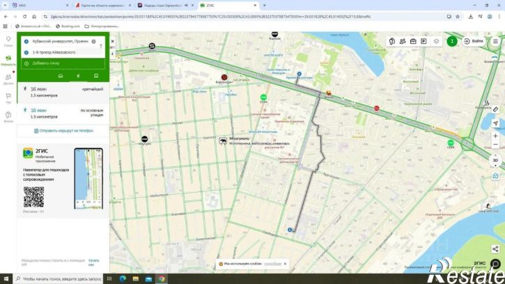Edit the Кубанский университет start field
Image resolution: width=505 pixels, height=284 pixels.
[60, 42]
